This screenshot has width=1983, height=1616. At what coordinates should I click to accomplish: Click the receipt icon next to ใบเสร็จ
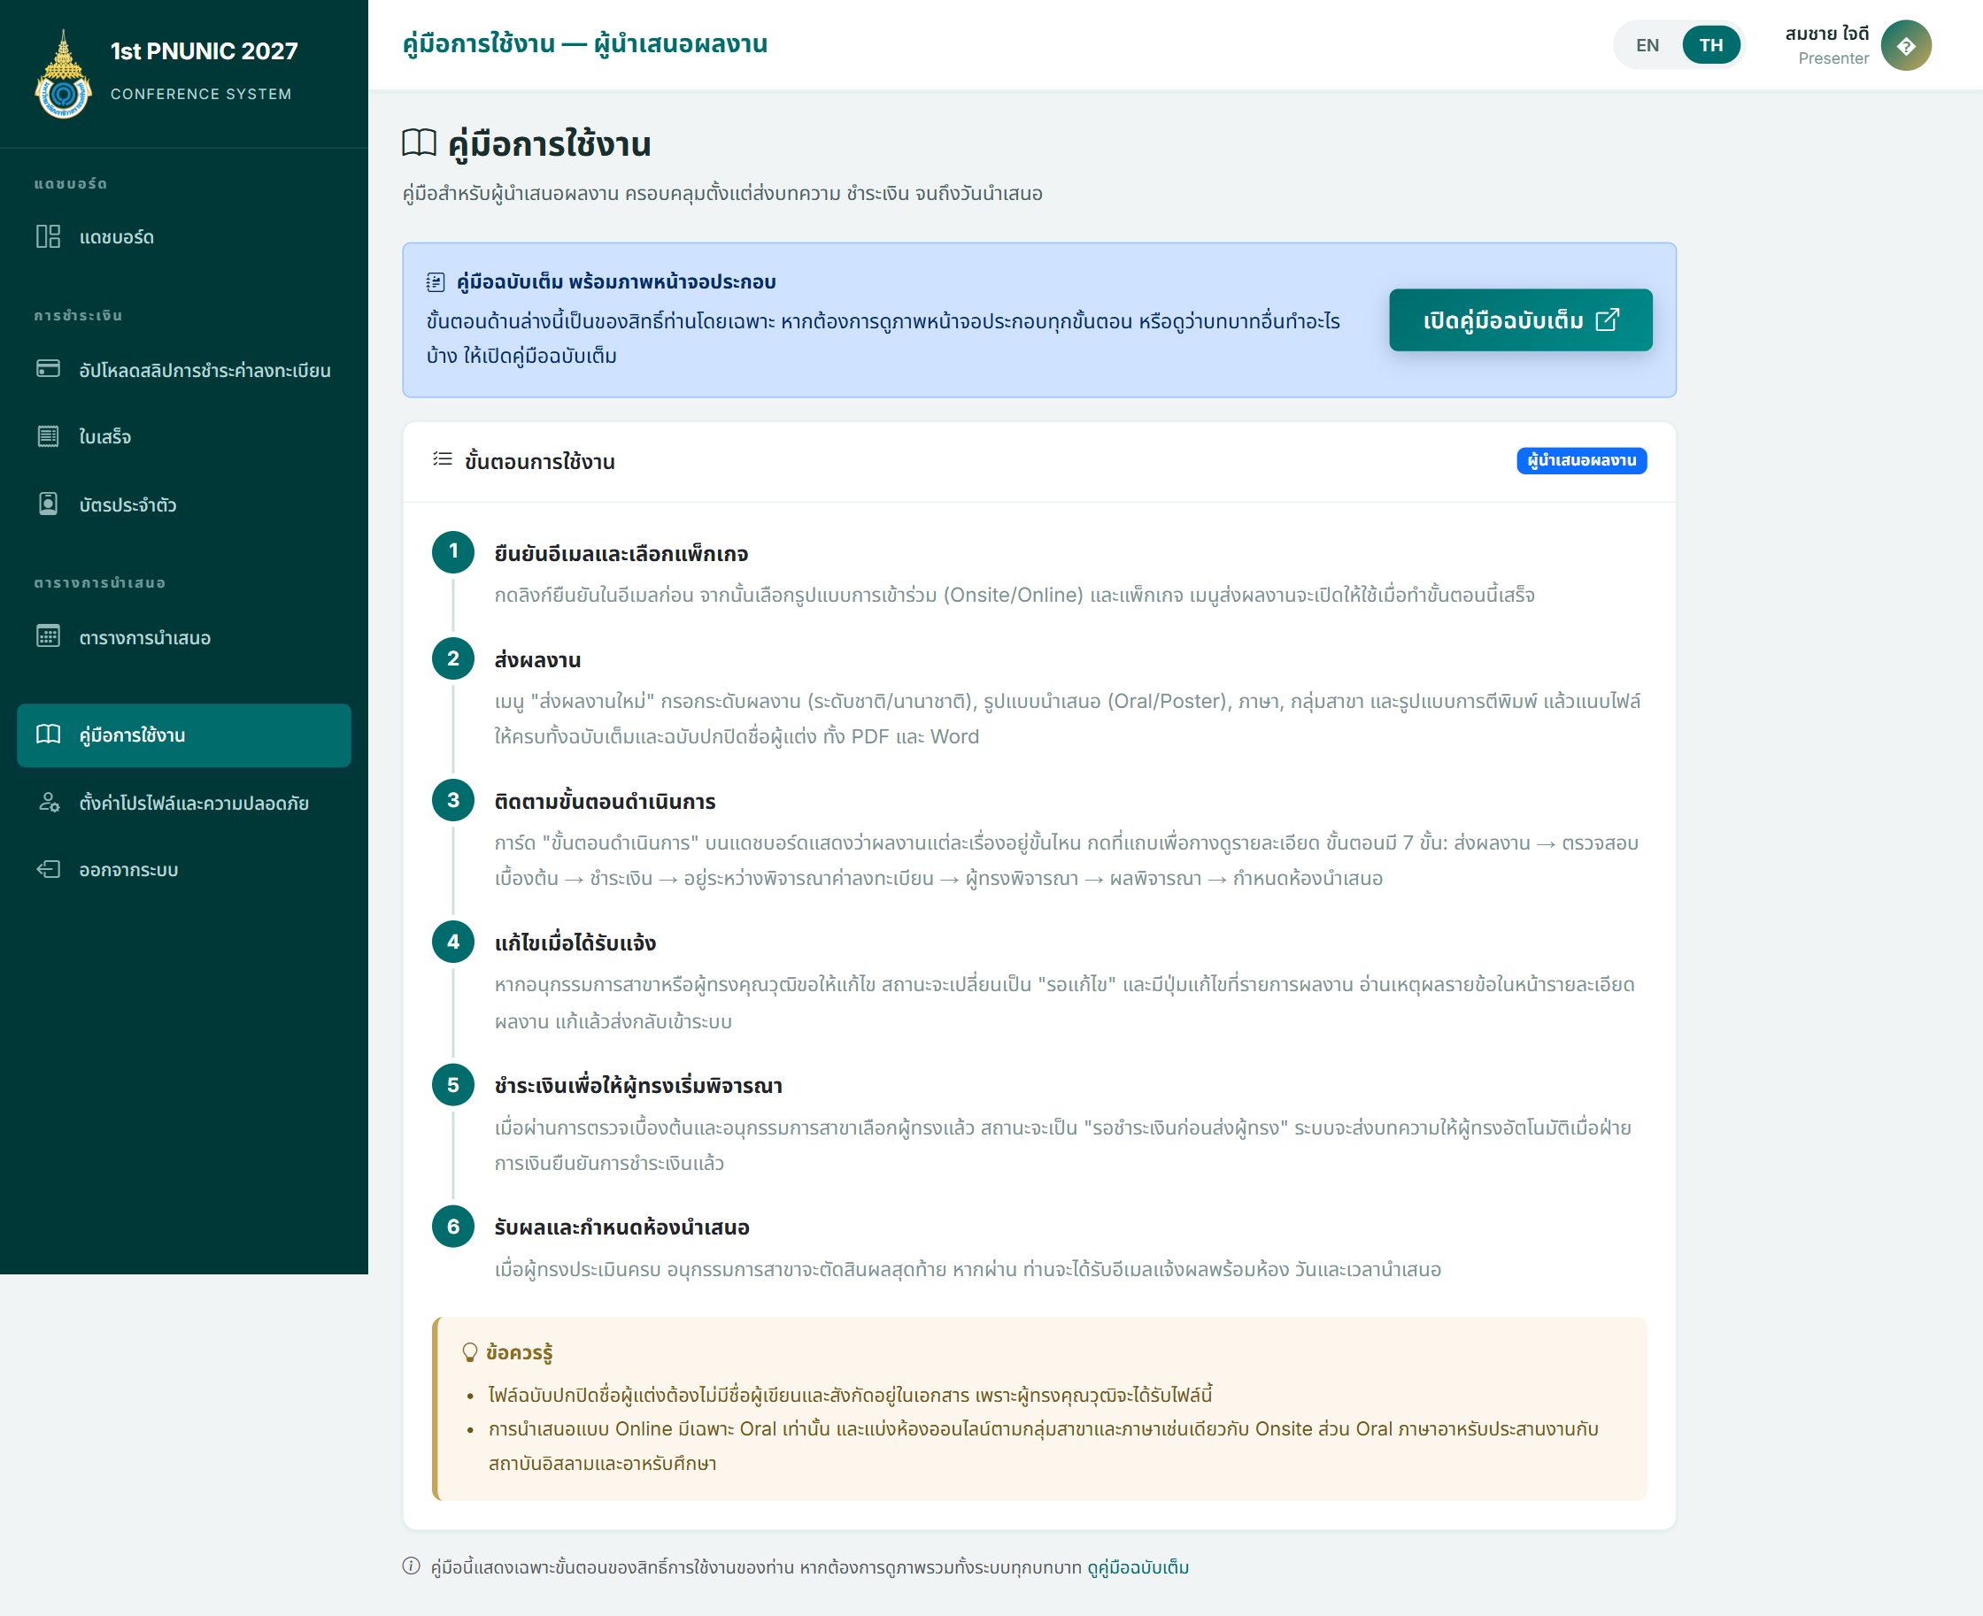(x=49, y=435)
